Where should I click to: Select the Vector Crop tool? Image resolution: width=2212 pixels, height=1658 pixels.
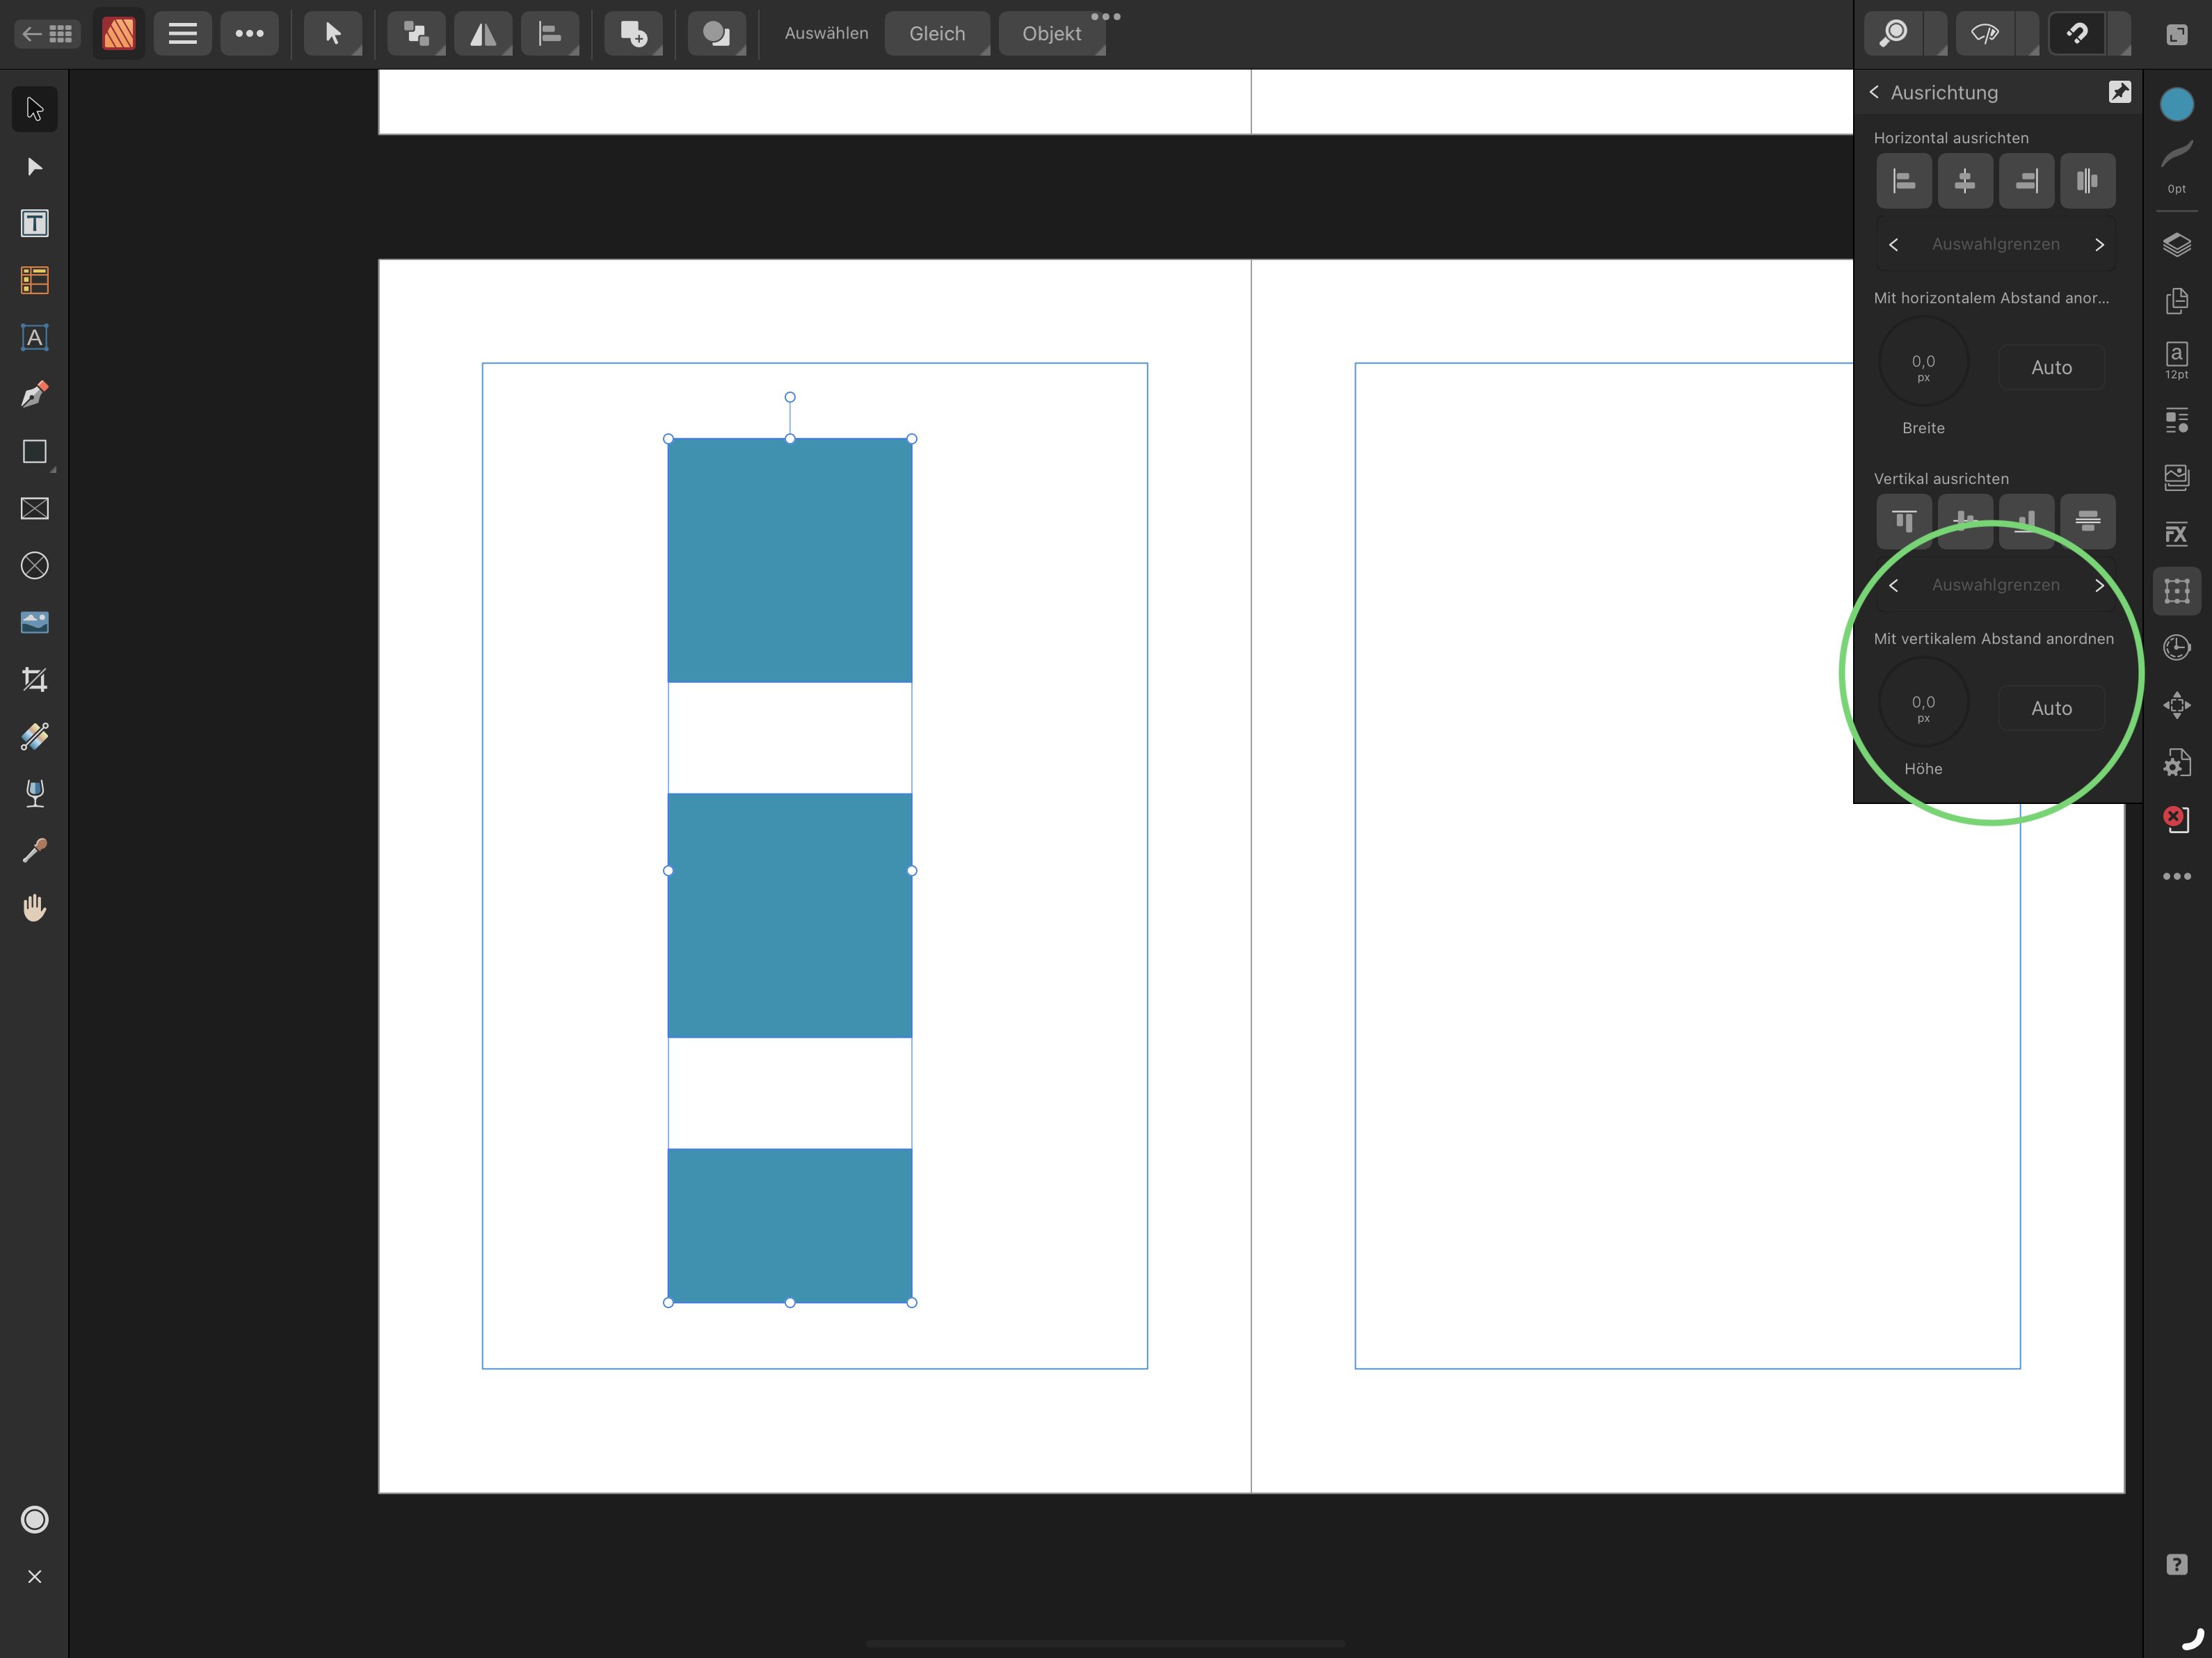point(34,680)
